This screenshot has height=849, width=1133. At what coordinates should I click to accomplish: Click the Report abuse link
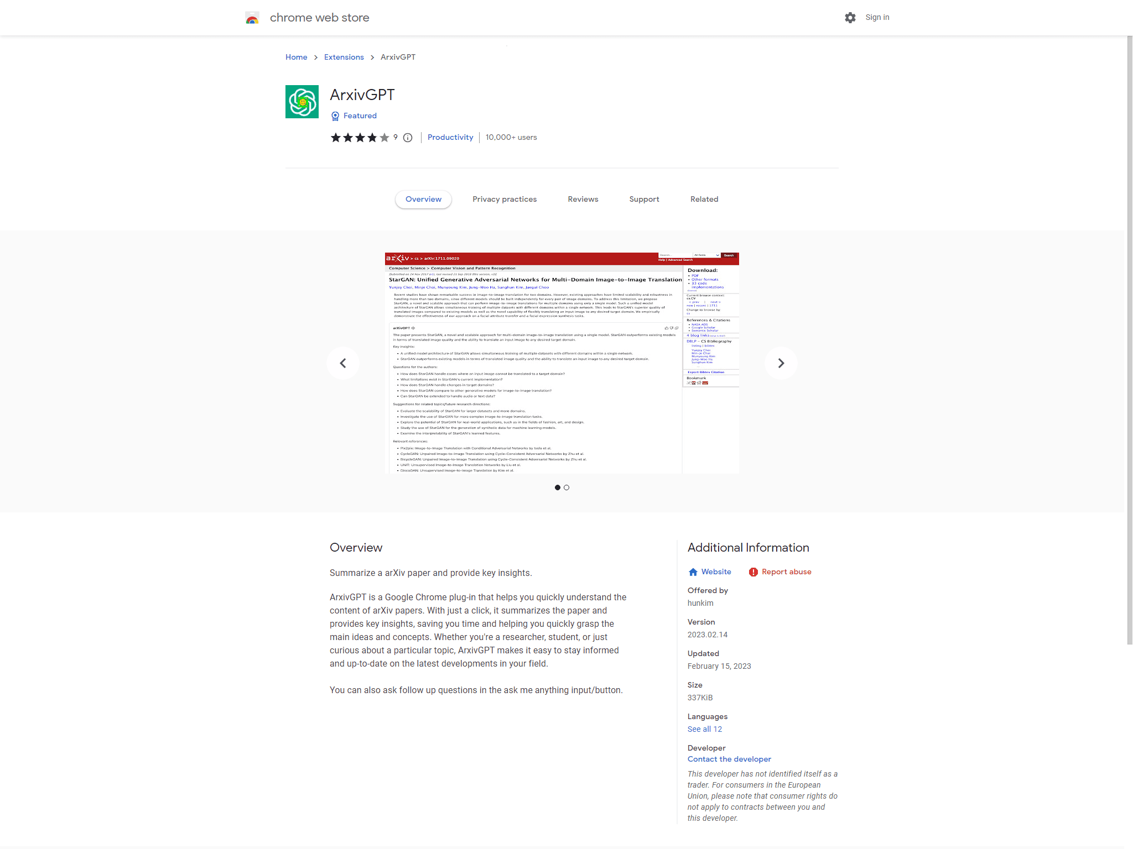click(787, 572)
